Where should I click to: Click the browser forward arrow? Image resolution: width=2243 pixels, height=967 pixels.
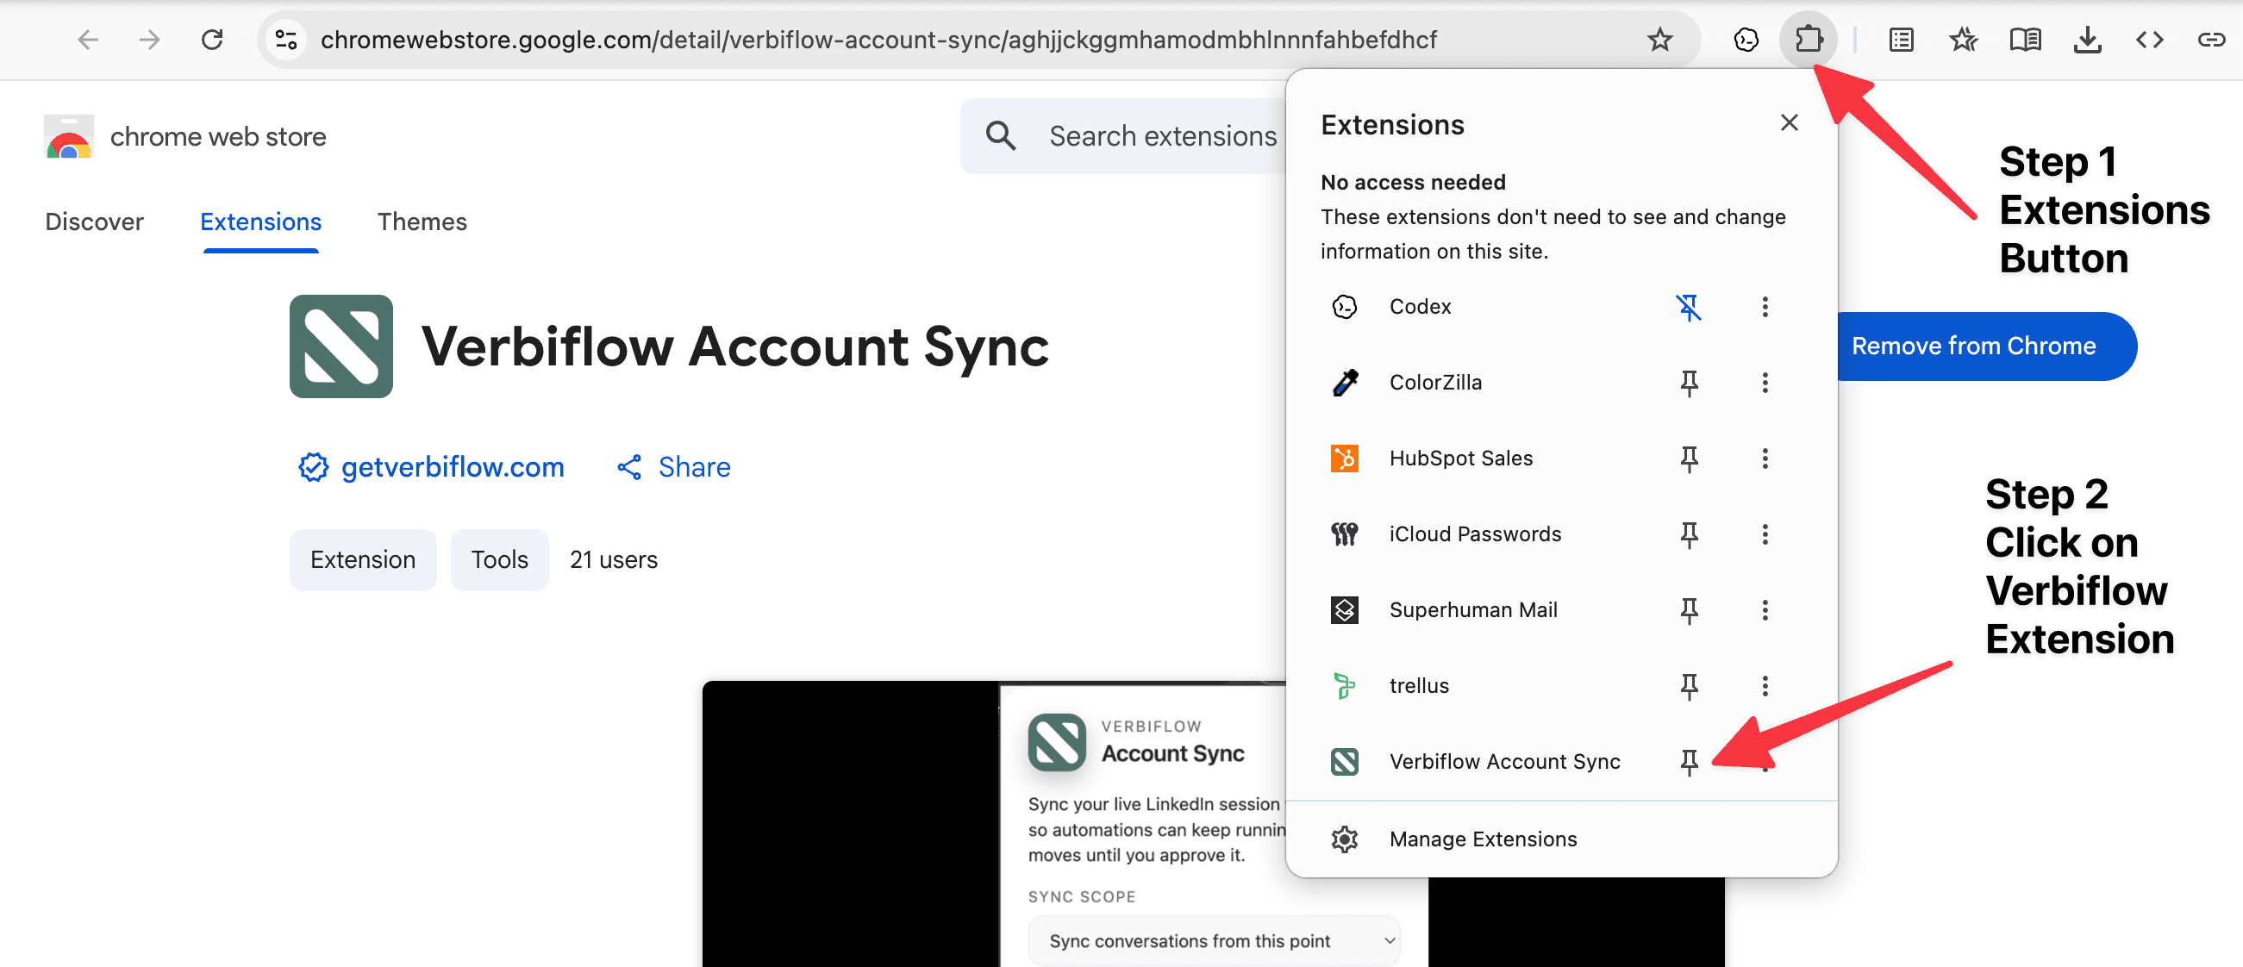tap(150, 39)
